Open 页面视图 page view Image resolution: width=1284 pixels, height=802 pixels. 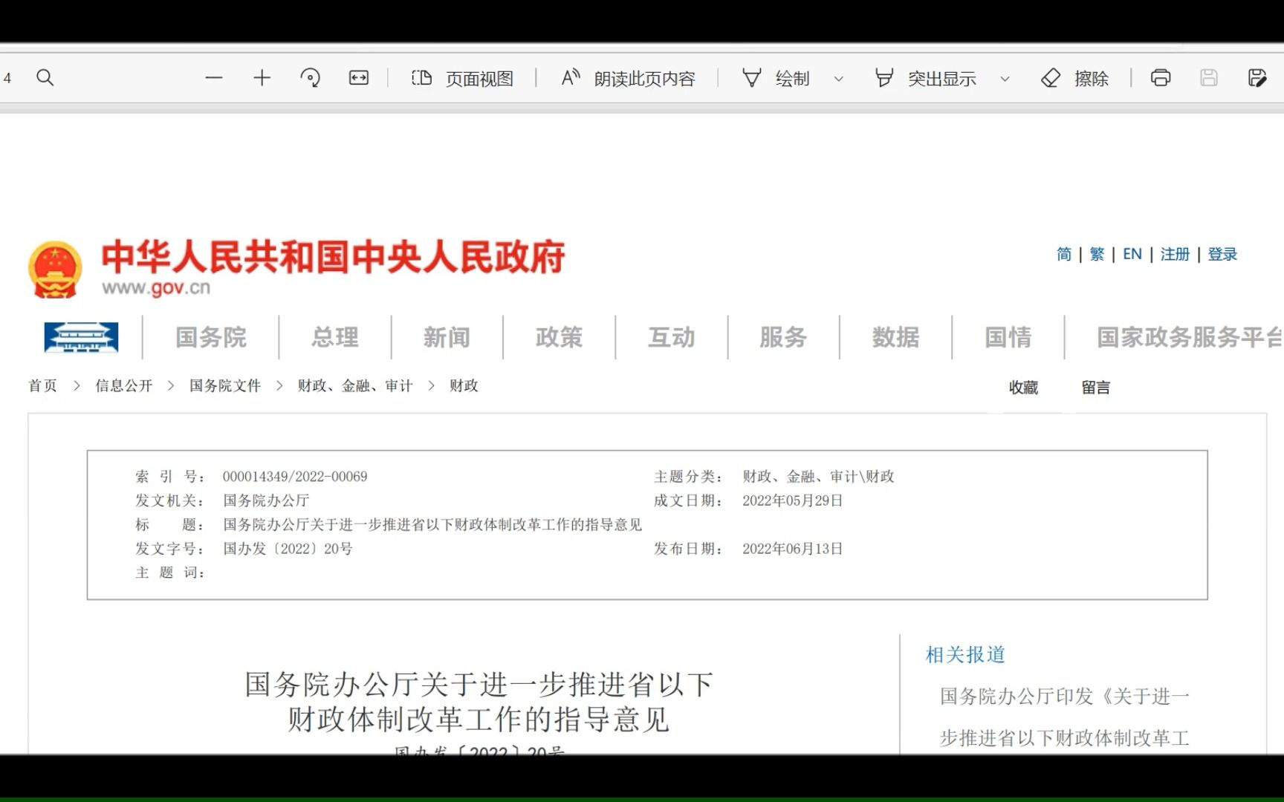point(462,78)
